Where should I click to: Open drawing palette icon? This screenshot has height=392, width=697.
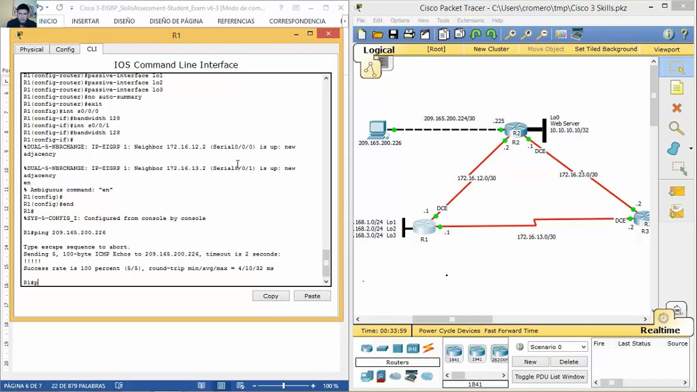pyautogui.click(x=561, y=35)
